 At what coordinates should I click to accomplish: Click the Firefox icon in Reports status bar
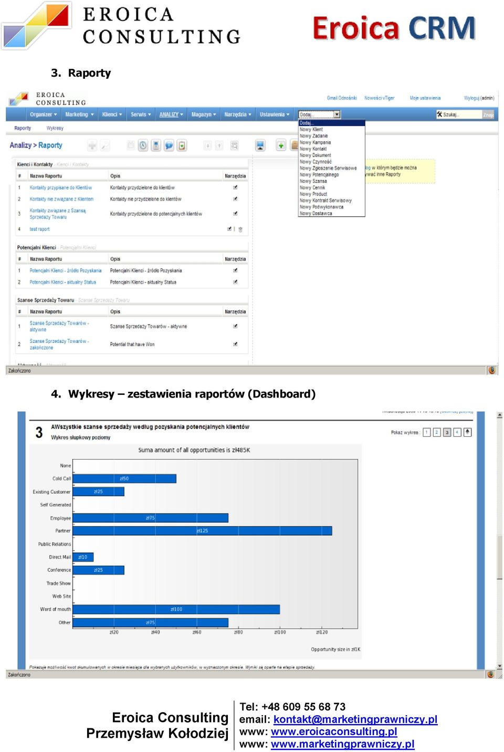(492, 370)
